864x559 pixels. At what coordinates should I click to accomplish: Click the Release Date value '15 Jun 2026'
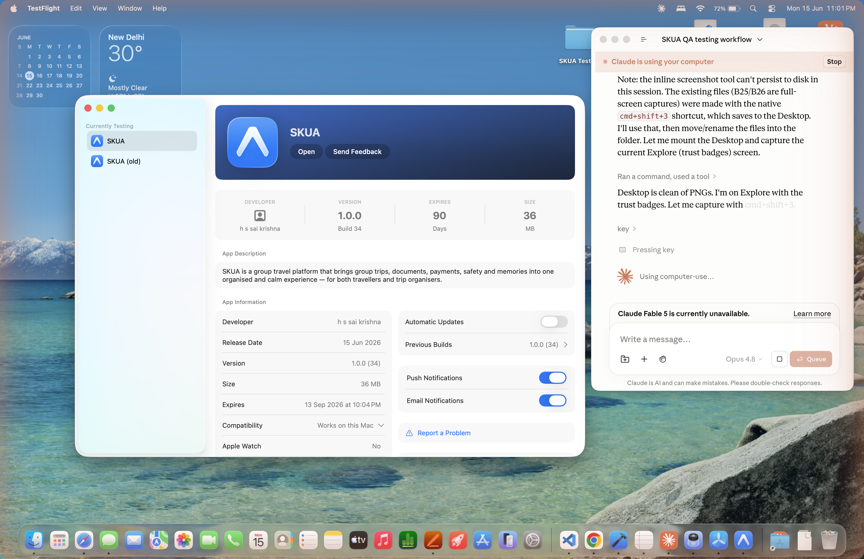362,342
